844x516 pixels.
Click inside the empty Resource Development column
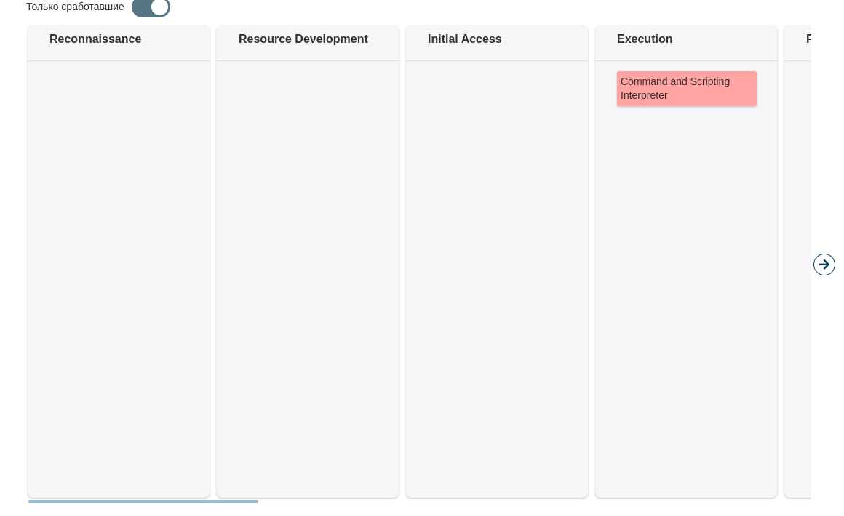click(x=308, y=276)
